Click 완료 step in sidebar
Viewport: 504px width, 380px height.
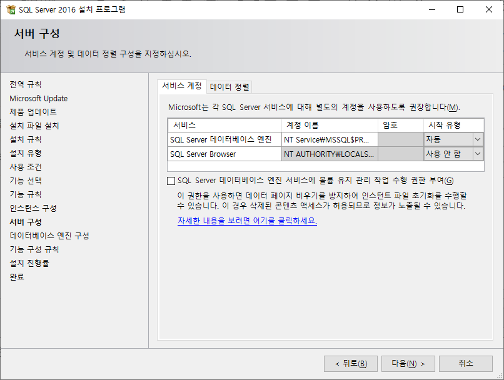[17, 277]
